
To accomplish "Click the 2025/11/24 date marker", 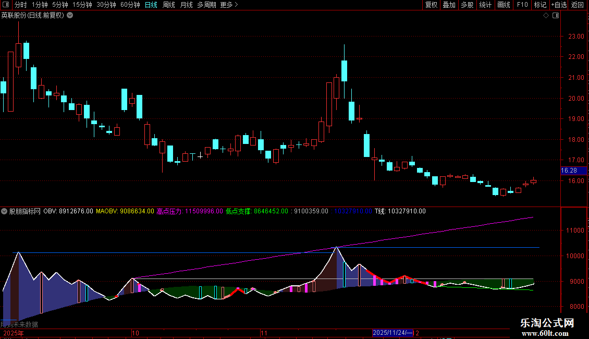I will tap(392, 333).
